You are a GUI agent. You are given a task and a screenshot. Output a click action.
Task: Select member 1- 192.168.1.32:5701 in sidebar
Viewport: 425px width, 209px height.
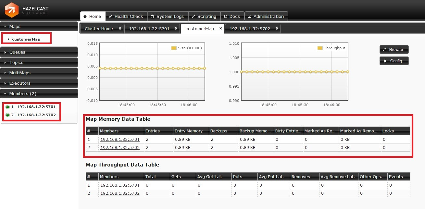[31, 106]
